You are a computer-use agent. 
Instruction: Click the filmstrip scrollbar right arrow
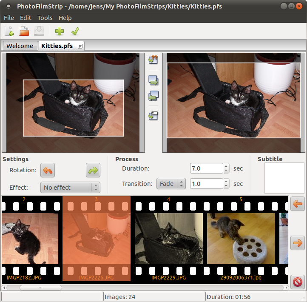(x=286, y=288)
